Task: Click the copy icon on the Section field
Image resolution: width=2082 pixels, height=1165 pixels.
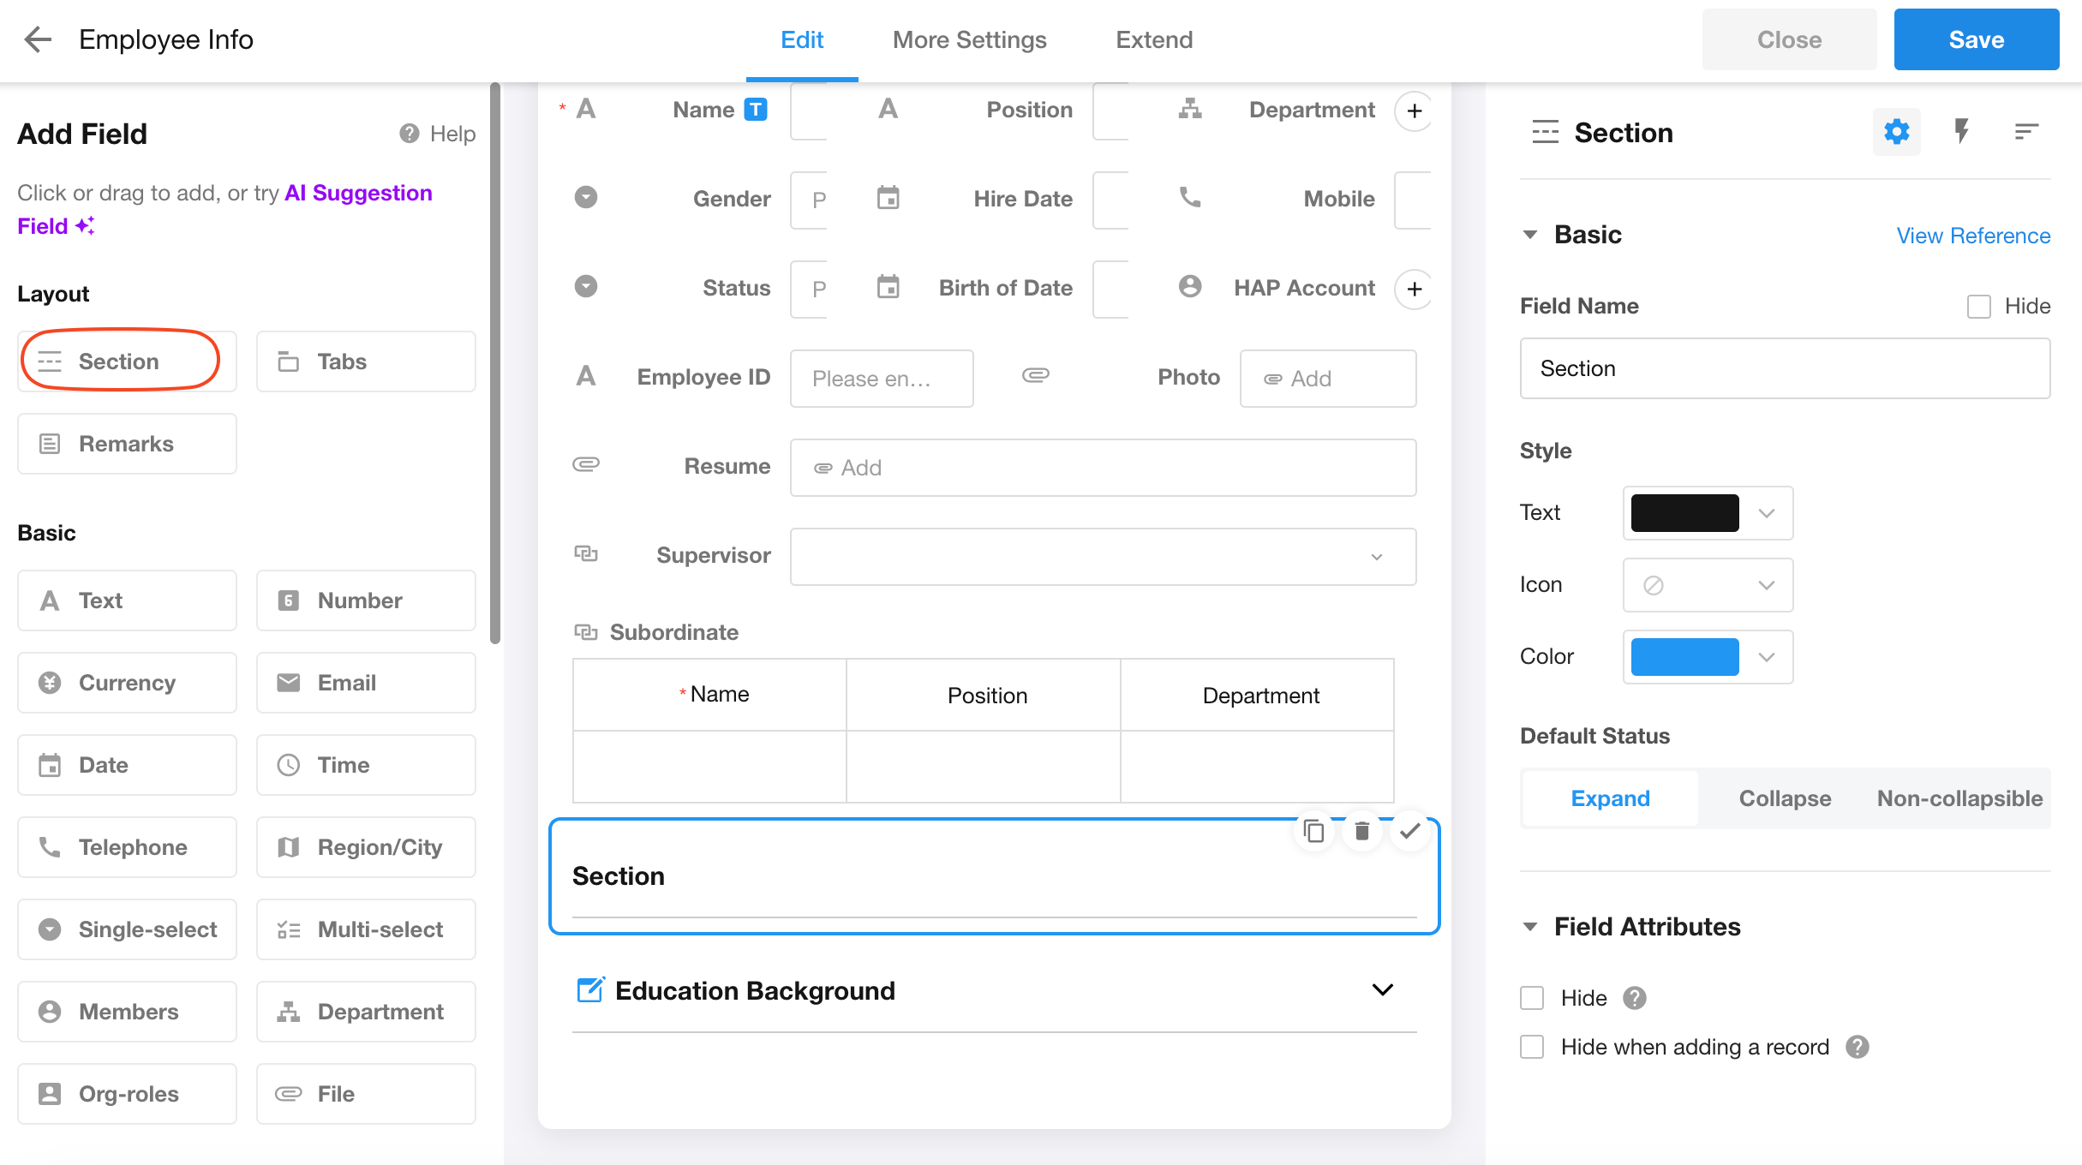Action: point(1313,831)
